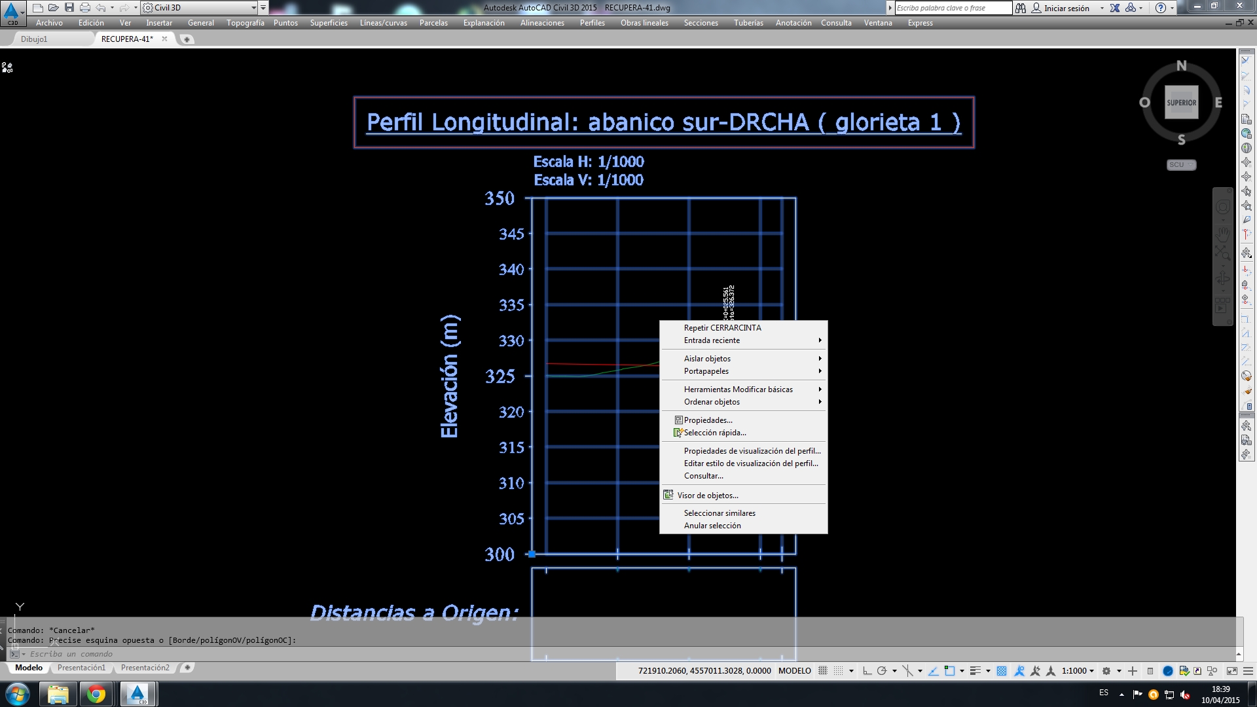Open the Archivo menu
The image size is (1257, 707).
click(49, 23)
